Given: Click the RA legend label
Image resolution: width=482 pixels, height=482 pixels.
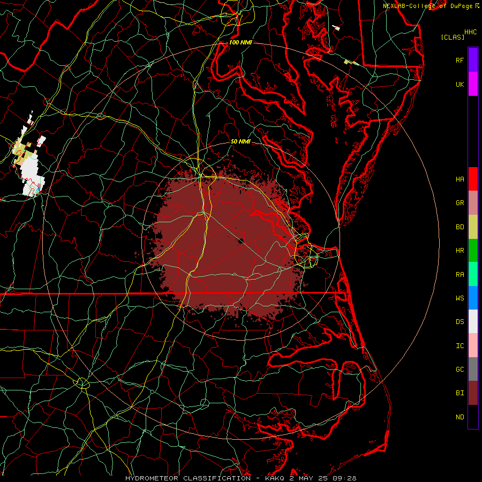Looking at the screenshot, I should pyautogui.click(x=460, y=275).
